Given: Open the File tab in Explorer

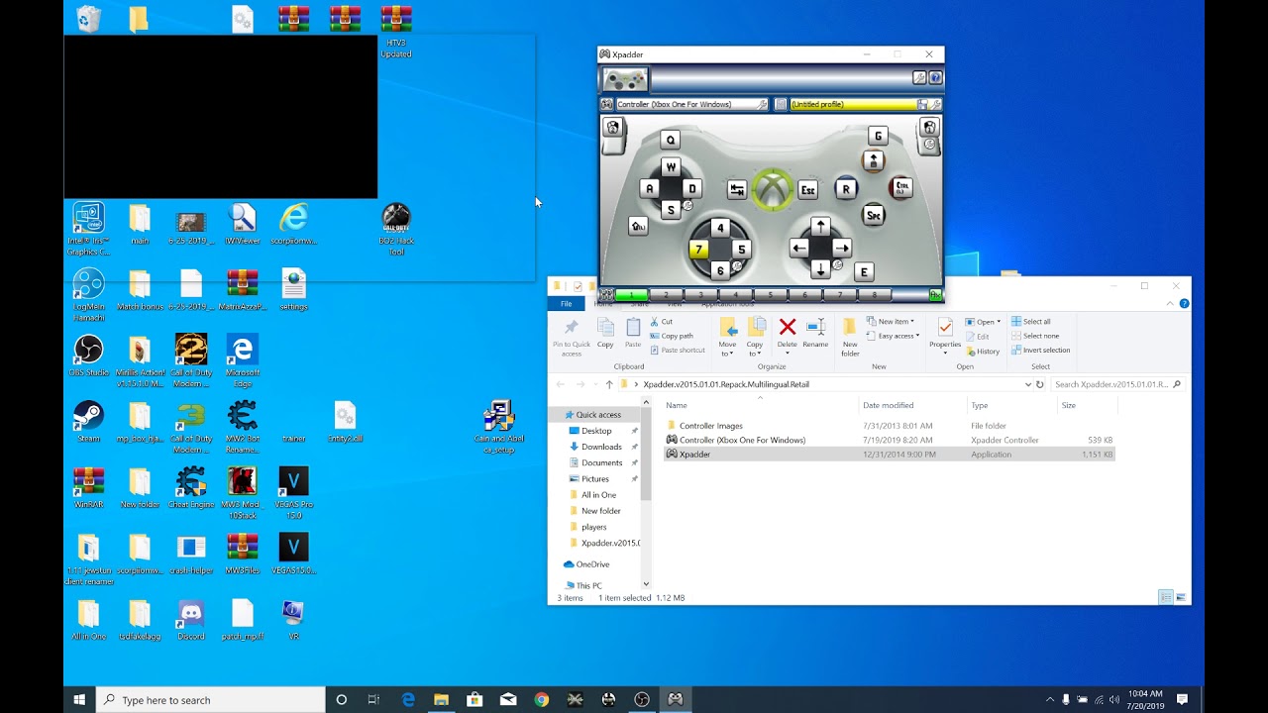Looking at the screenshot, I should [x=566, y=304].
